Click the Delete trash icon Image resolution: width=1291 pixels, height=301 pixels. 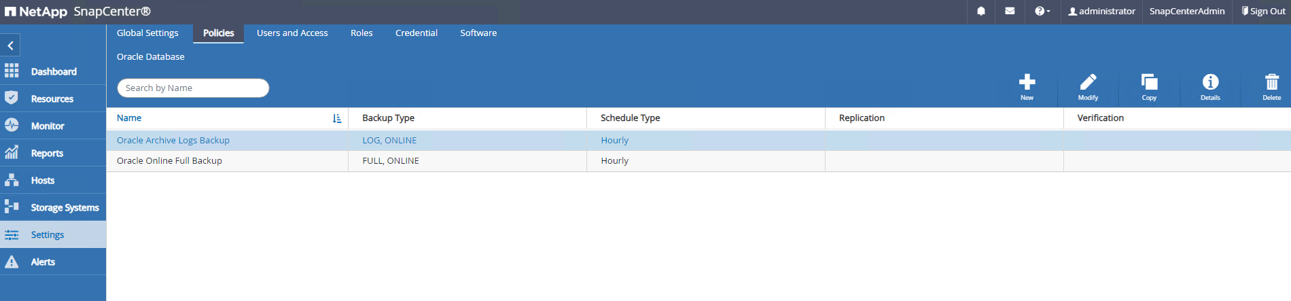click(1271, 83)
